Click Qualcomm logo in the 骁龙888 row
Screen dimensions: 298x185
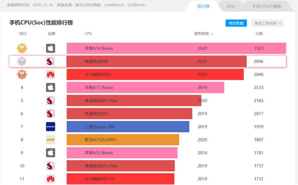pos(51,61)
